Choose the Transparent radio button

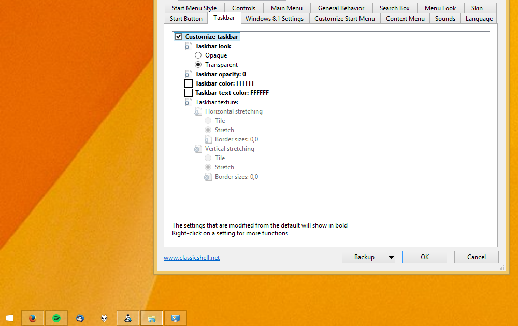pyautogui.click(x=198, y=65)
